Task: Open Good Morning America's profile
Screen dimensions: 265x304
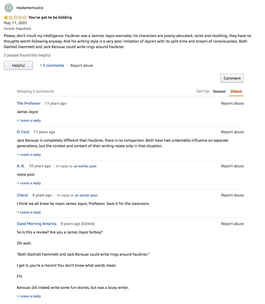Action: 37,224
